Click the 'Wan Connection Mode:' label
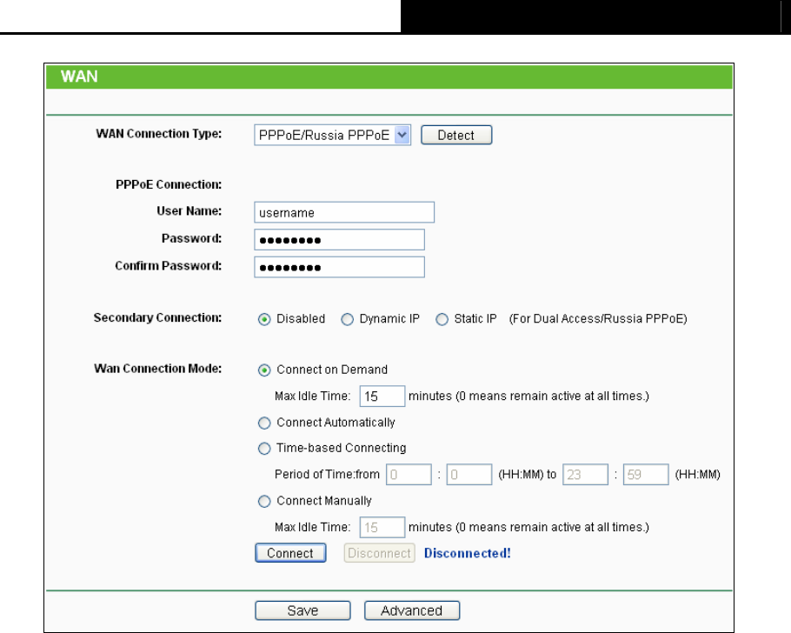This screenshot has width=791, height=633. (x=158, y=369)
